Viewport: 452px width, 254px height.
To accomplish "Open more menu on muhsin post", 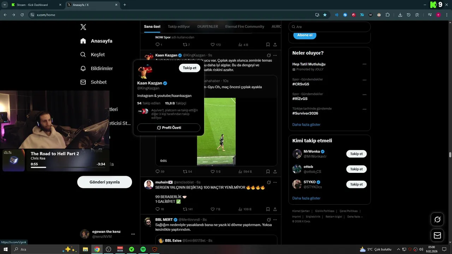I will [275, 182].
